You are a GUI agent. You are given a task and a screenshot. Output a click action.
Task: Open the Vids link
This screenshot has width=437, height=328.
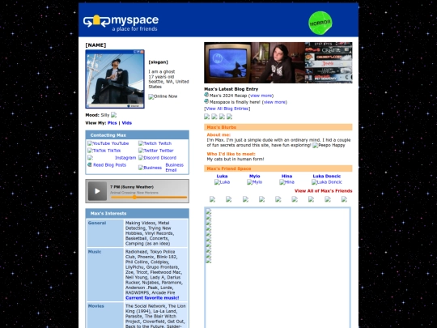click(x=127, y=123)
